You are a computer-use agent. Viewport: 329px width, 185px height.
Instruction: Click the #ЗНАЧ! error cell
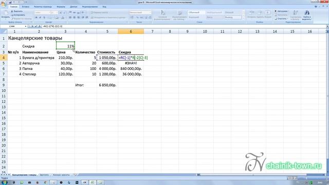coord(131,63)
